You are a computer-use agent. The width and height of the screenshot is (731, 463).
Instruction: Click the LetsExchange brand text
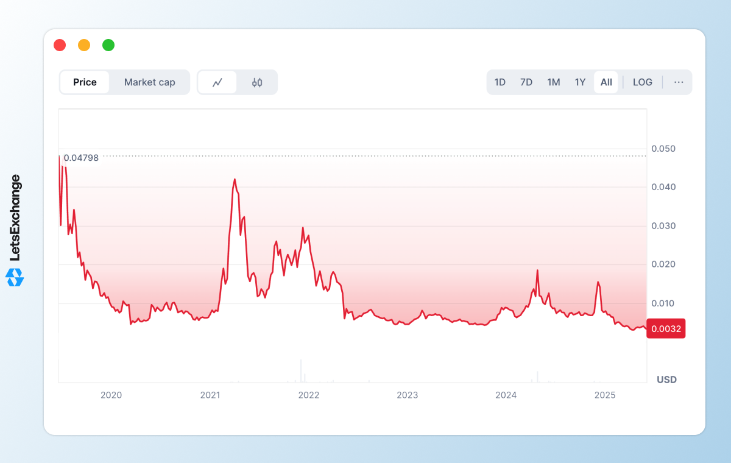tap(15, 218)
